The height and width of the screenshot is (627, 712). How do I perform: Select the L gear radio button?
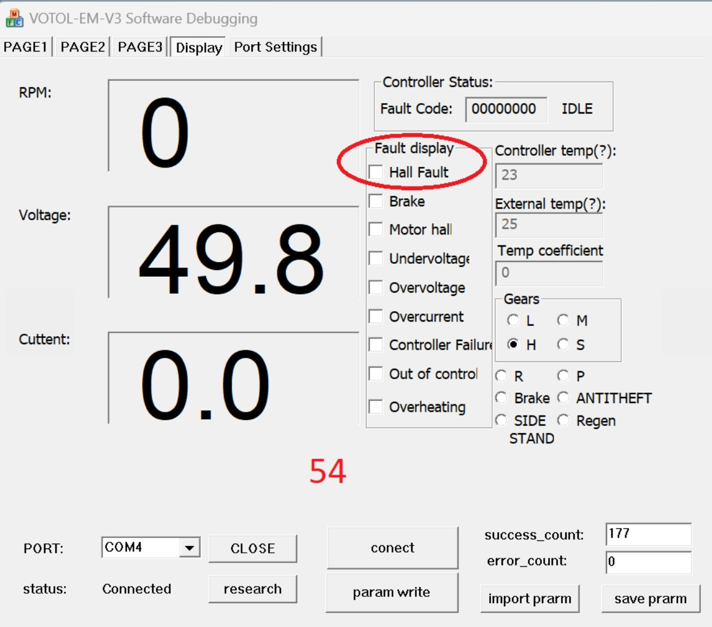[x=513, y=320]
